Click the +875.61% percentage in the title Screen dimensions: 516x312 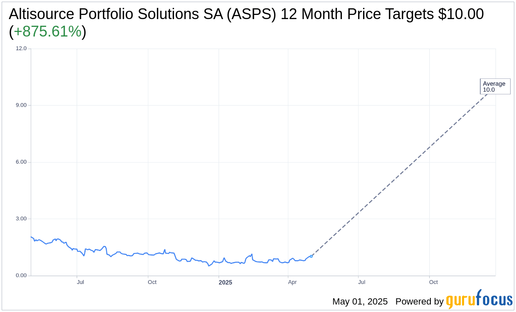48,32
